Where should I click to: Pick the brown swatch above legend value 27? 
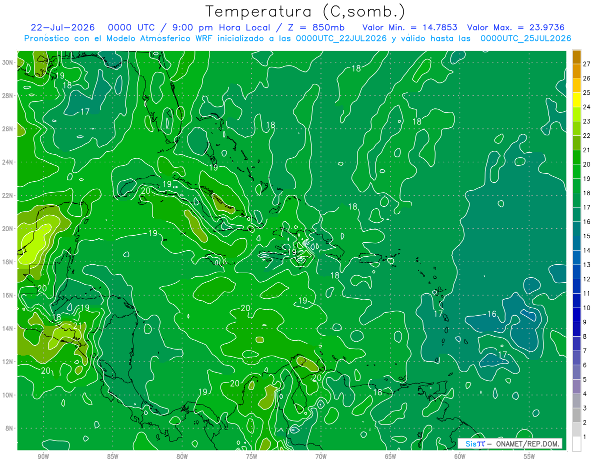pos(576,57)
